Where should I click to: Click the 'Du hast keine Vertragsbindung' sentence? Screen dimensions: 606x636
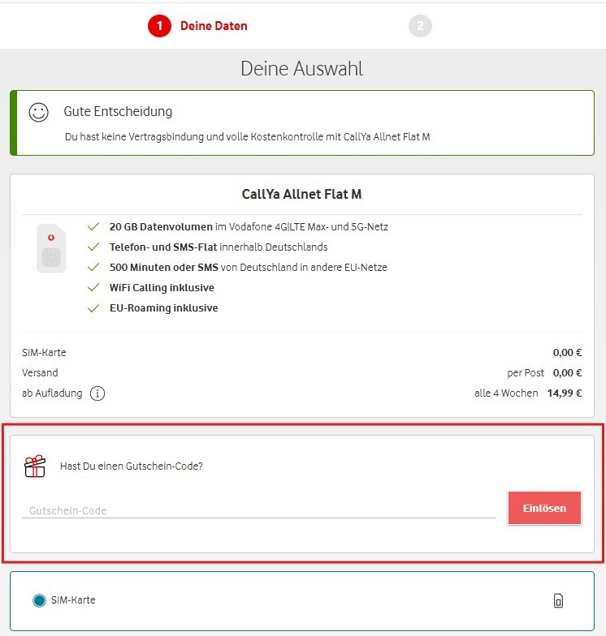[247, 136]
